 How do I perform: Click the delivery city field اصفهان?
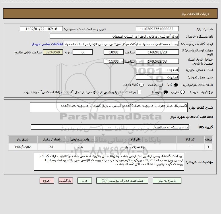157,77
